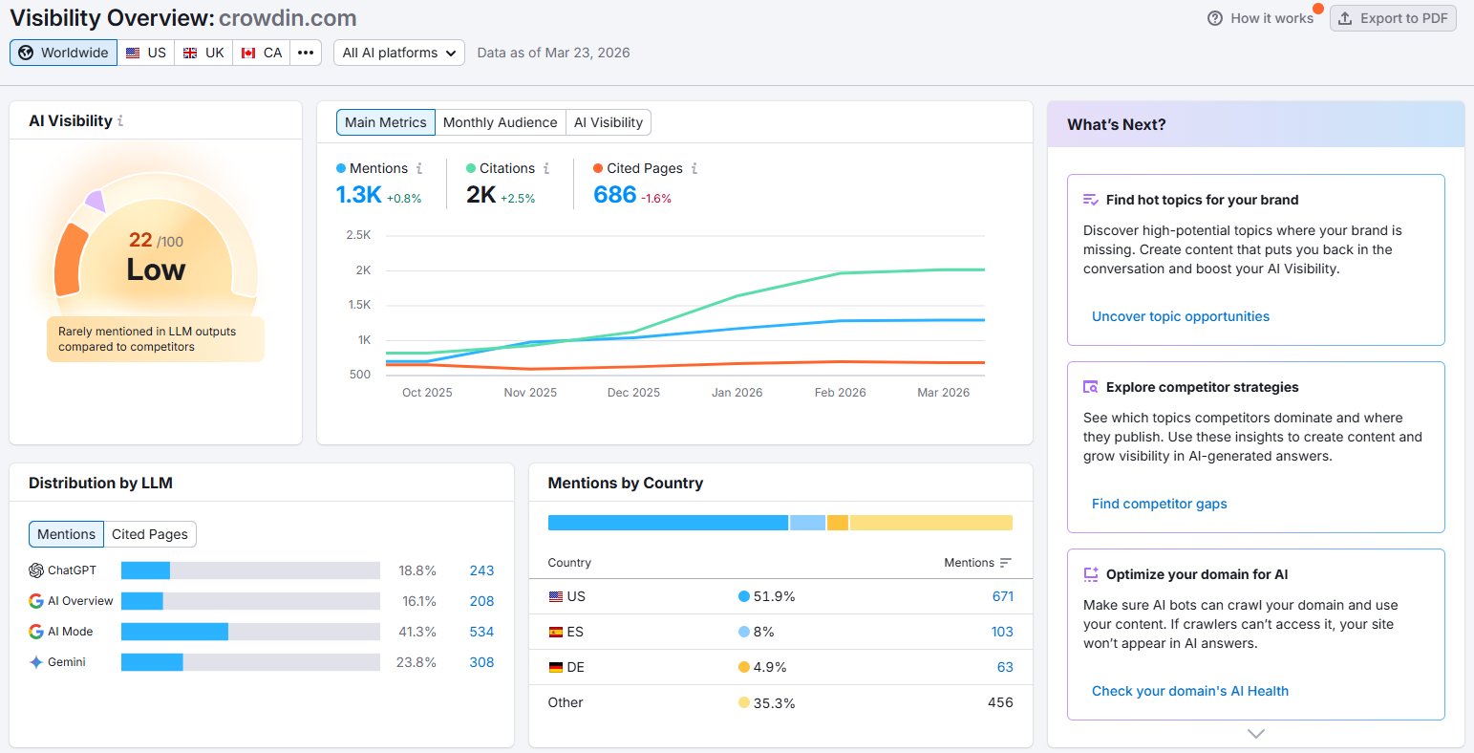Click the 671 mentions count for US
This screenshot has height=753, width=1474.
[1002, 596]
